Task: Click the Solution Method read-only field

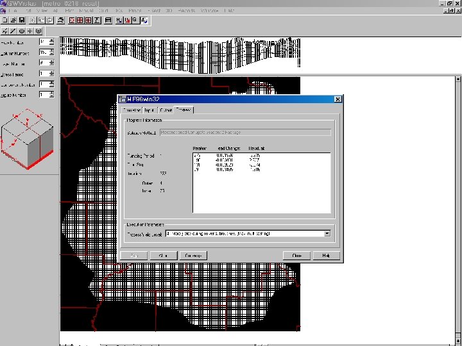Action: (245, 133)
